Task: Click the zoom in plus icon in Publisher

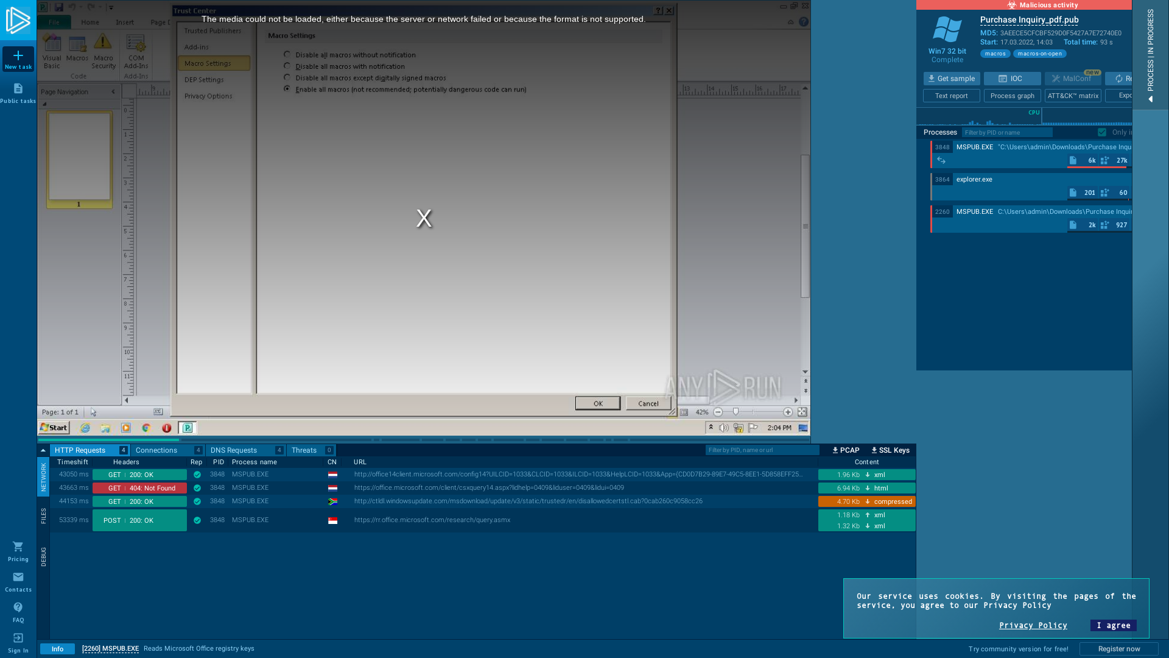Action: 788,412
